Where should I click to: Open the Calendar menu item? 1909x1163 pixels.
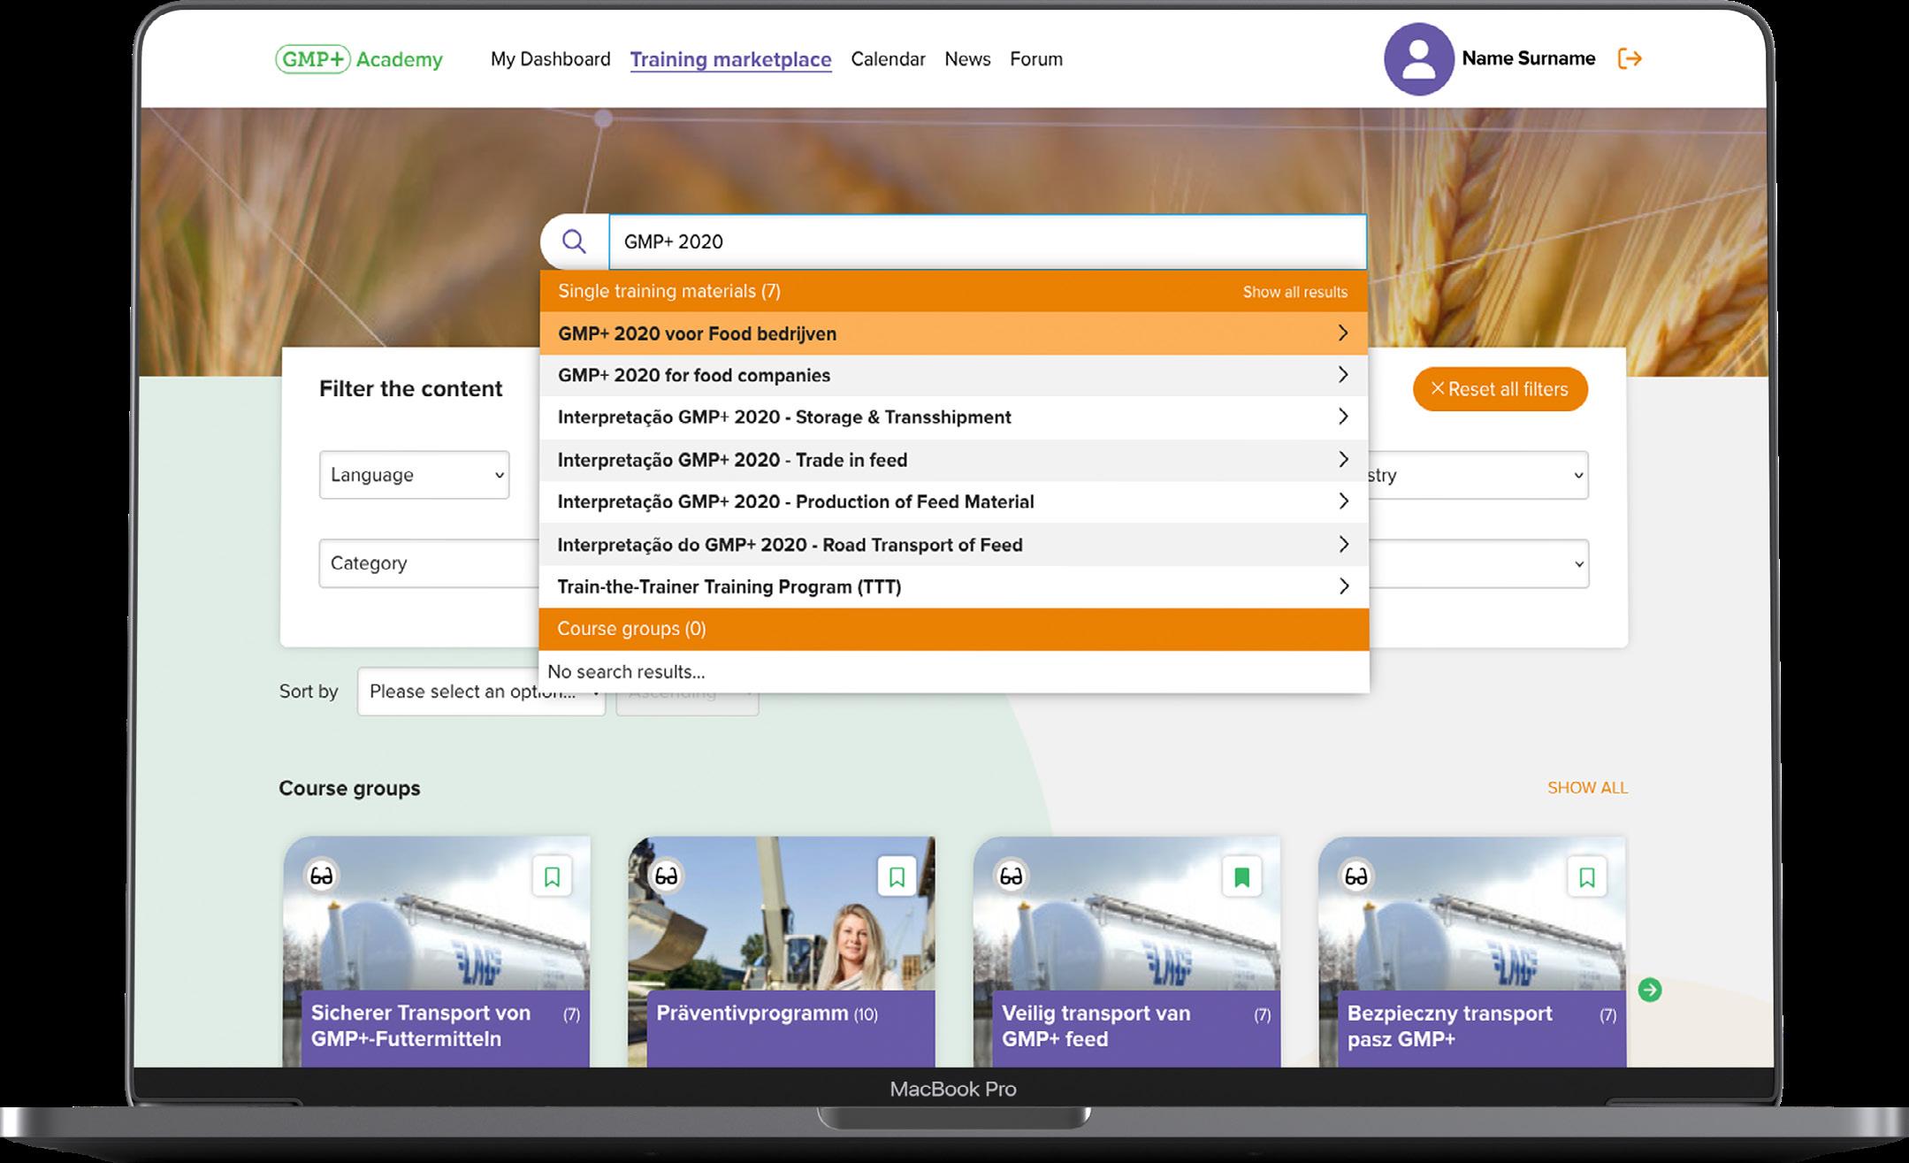coord(888,59)
